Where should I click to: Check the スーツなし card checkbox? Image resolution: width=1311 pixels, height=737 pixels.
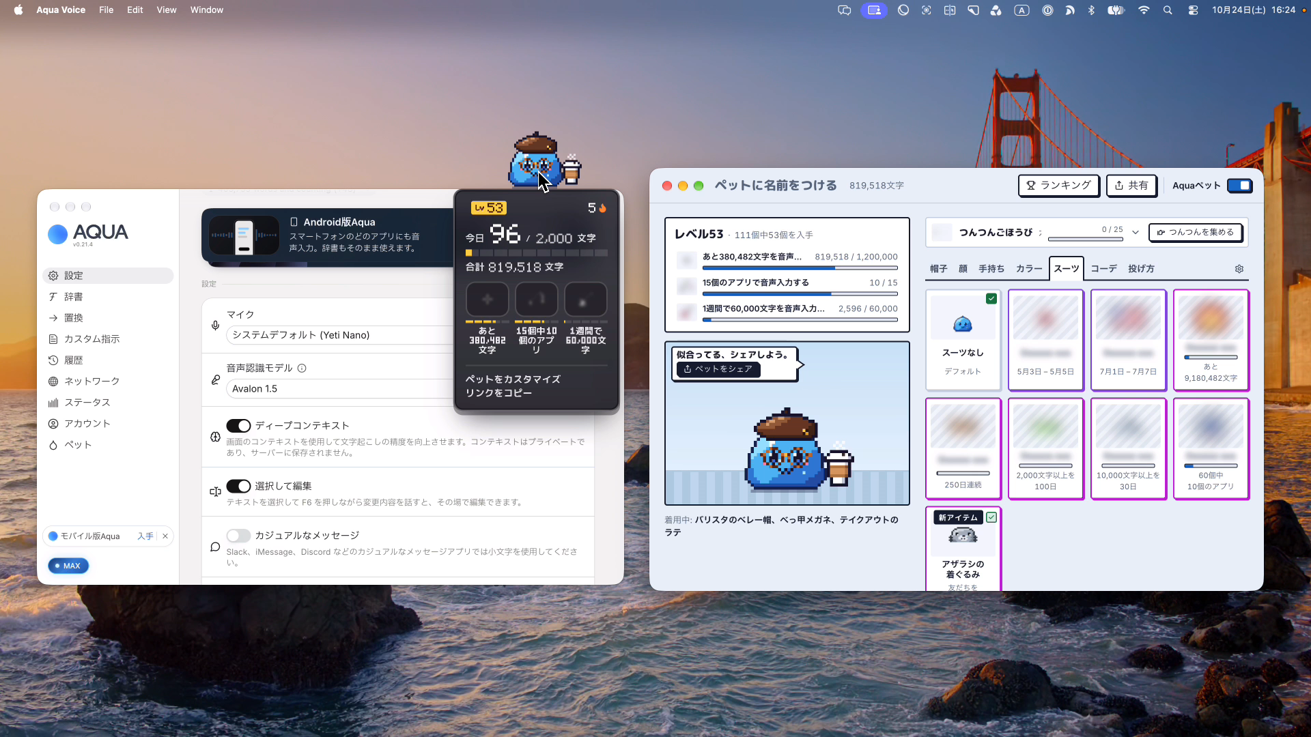[991, 298]
